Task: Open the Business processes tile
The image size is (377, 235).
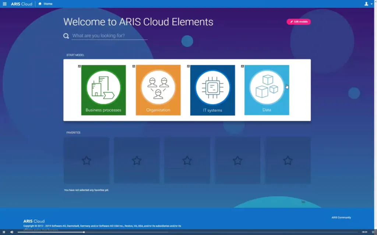Action: coord(103,90)
